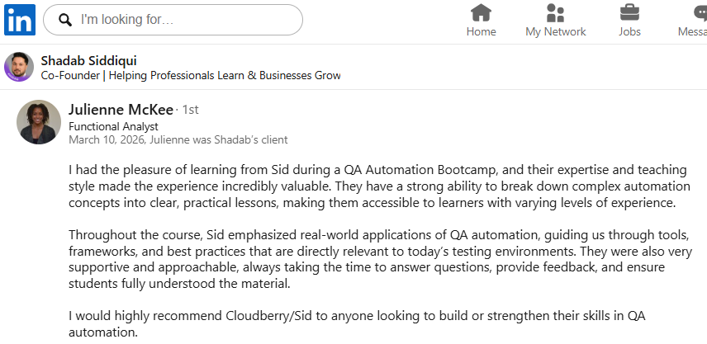Open the Shadab Siddiqui name link

tap(88, 60)
